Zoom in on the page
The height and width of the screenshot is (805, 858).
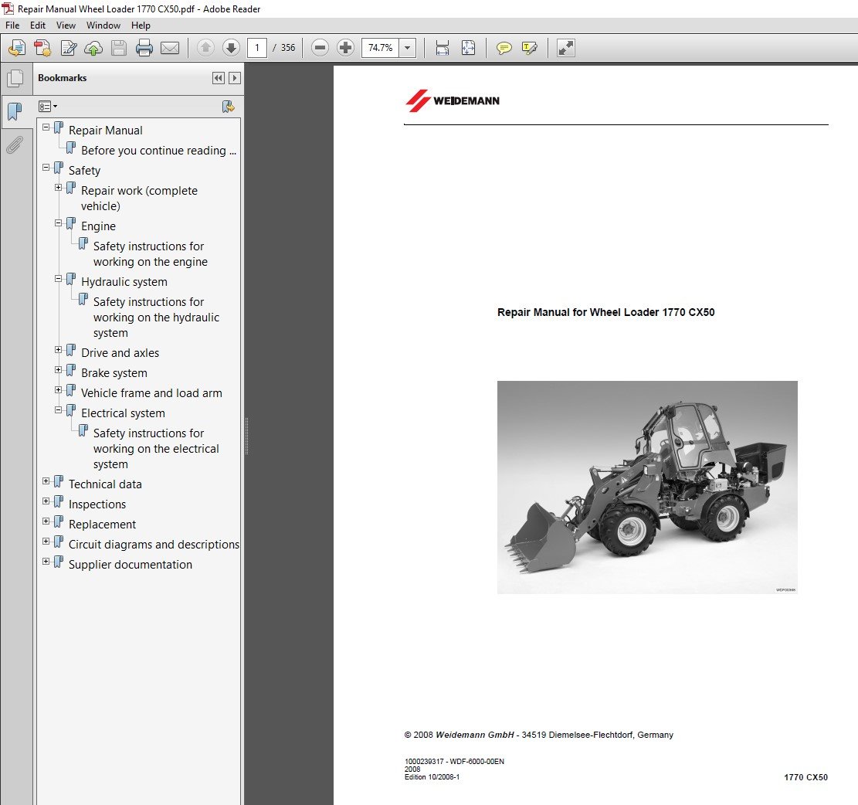pos(344,48)
